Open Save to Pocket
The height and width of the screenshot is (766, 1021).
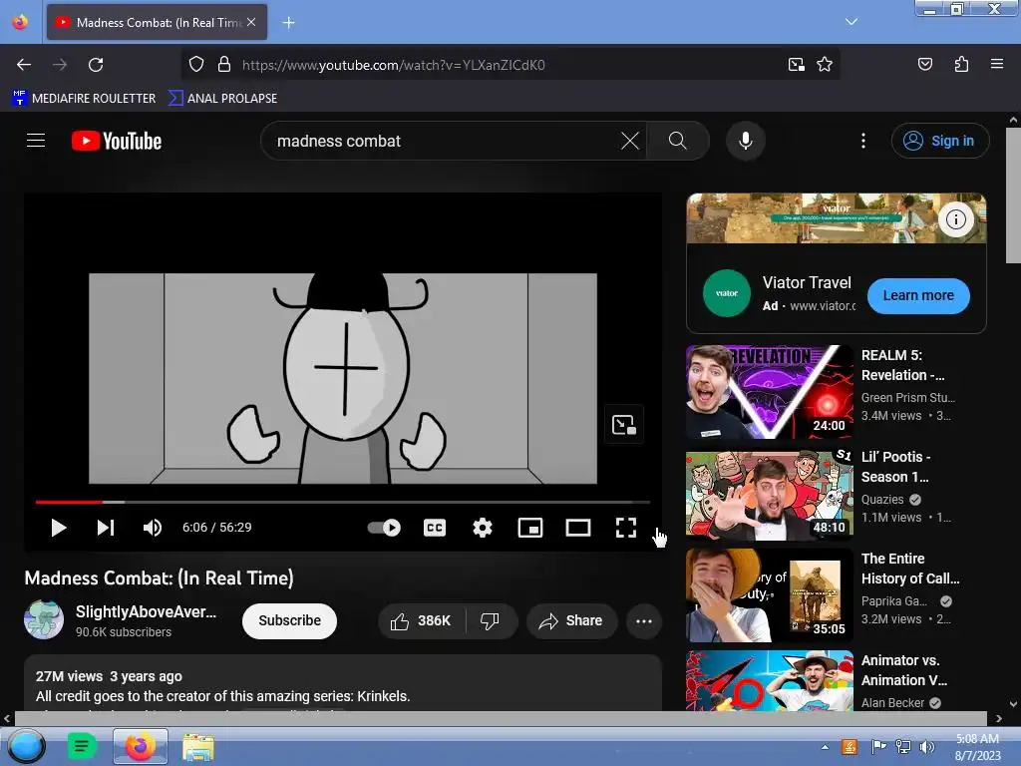click(x=925, y=64)
